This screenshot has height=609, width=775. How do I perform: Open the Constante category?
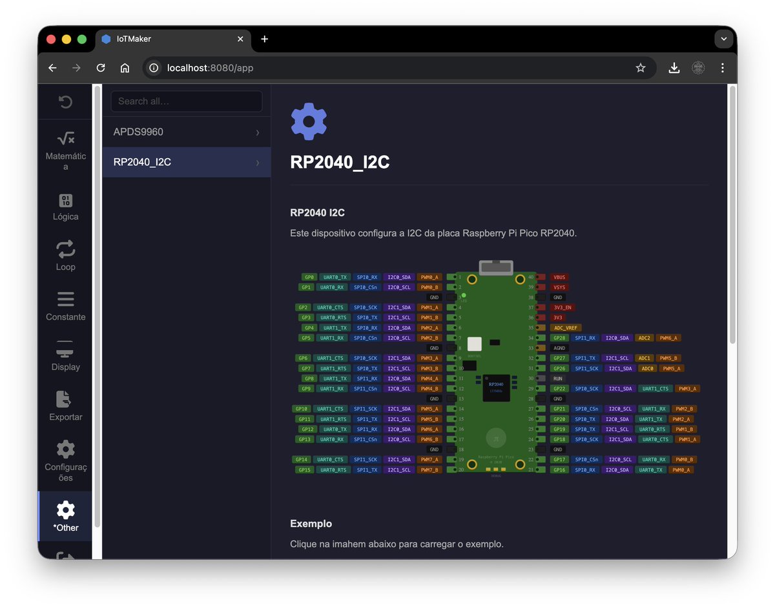(x=65, y=307)
